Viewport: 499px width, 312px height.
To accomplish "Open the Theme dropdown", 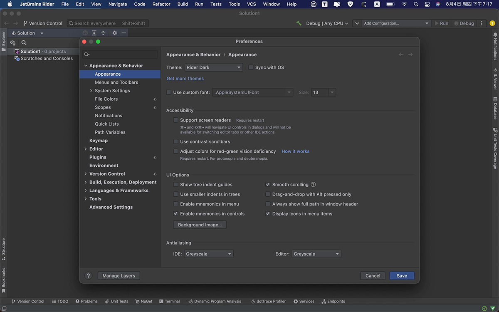I will pyautogui.click(x=214, y=67).
